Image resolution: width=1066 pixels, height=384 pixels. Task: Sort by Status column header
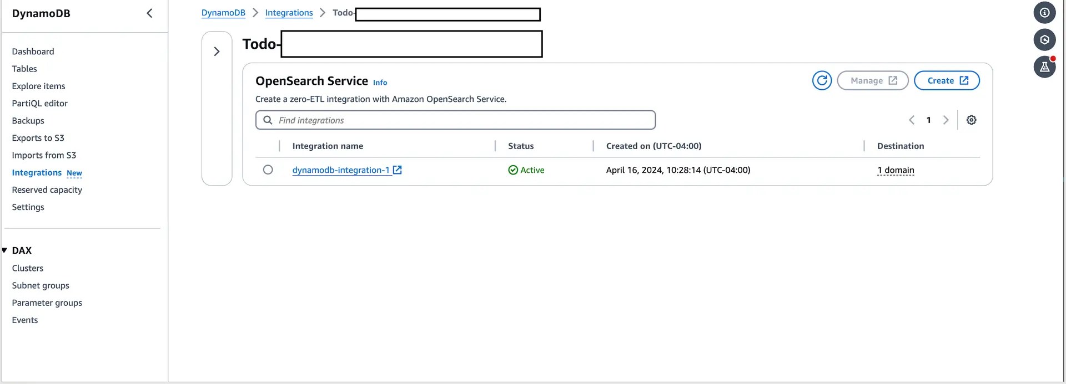(521, 146)
